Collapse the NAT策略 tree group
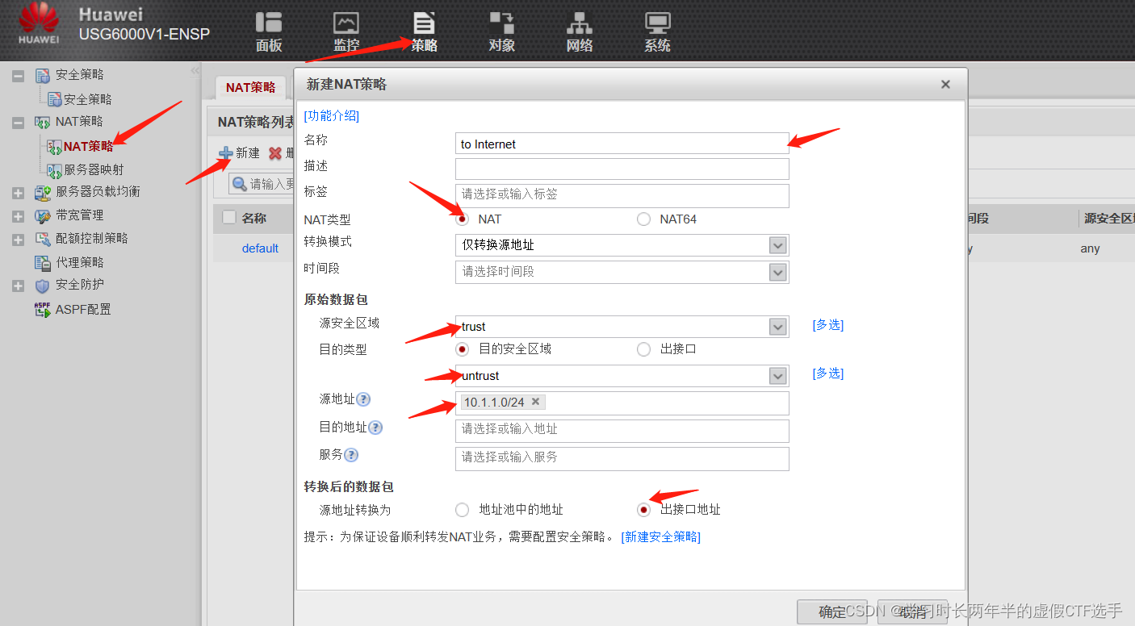Image resolution: width=1135 pixels, height=626 pixels. pos(18,123)
